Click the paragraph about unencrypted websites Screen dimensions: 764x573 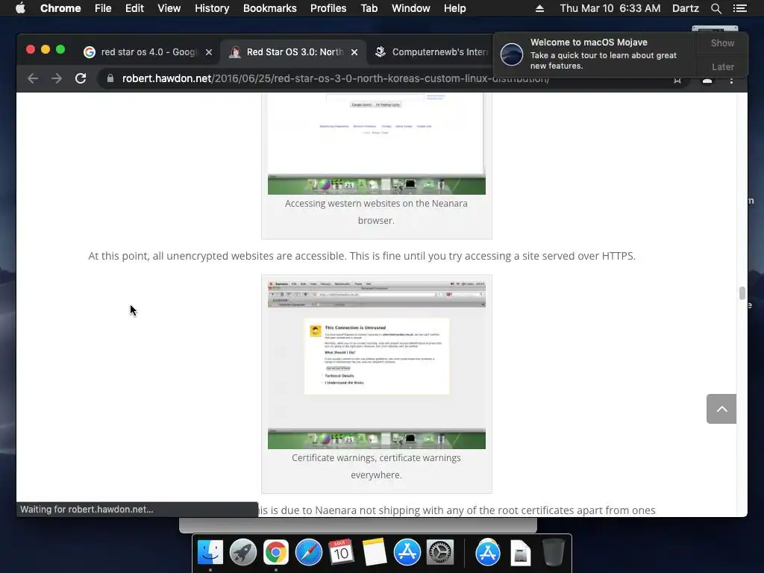point(362,256)
